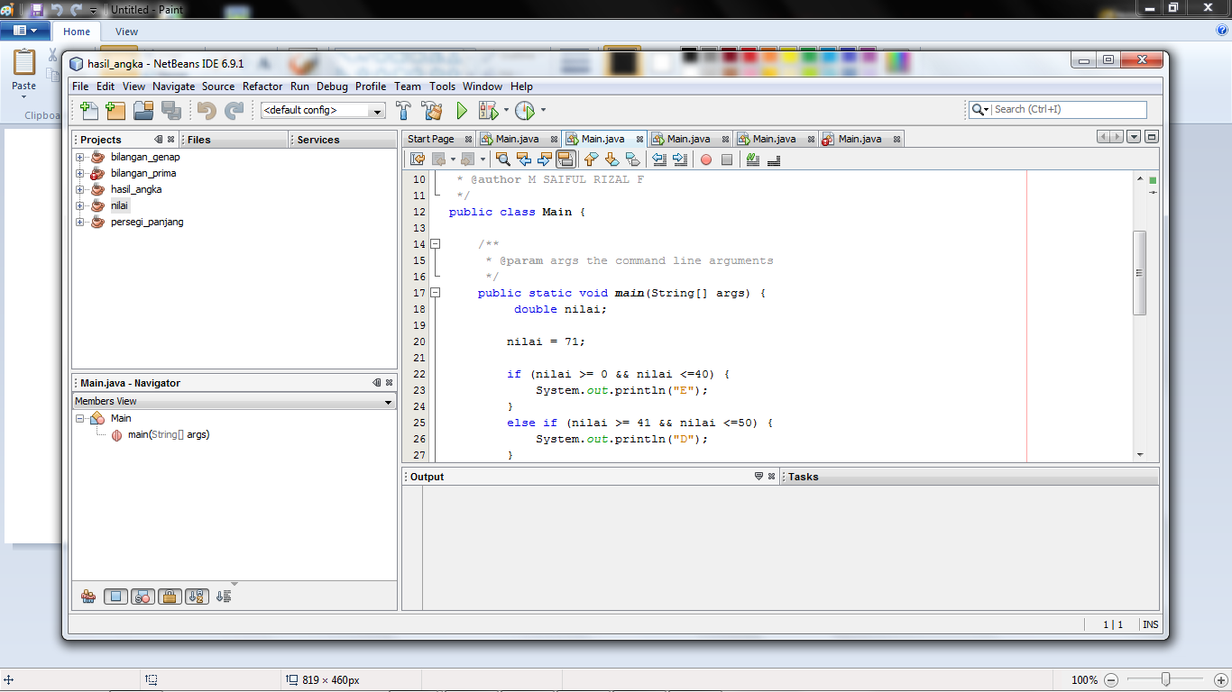Click the Clean and Build hammer-broom icon
This screenshot has width=1232, height=692.
[431, 110]
